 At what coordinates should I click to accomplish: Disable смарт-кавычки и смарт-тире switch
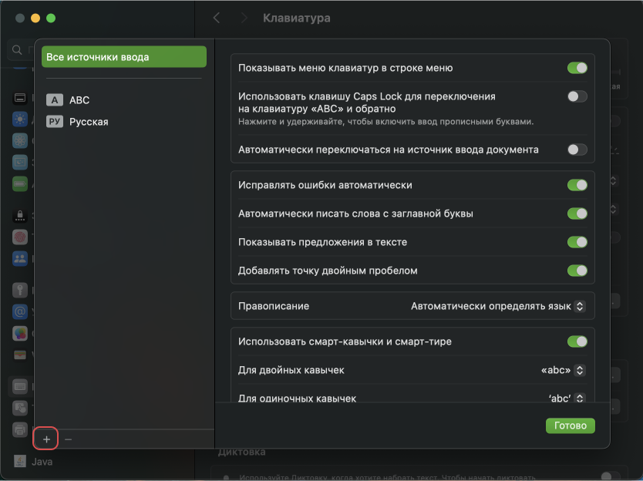click(577, 341)
